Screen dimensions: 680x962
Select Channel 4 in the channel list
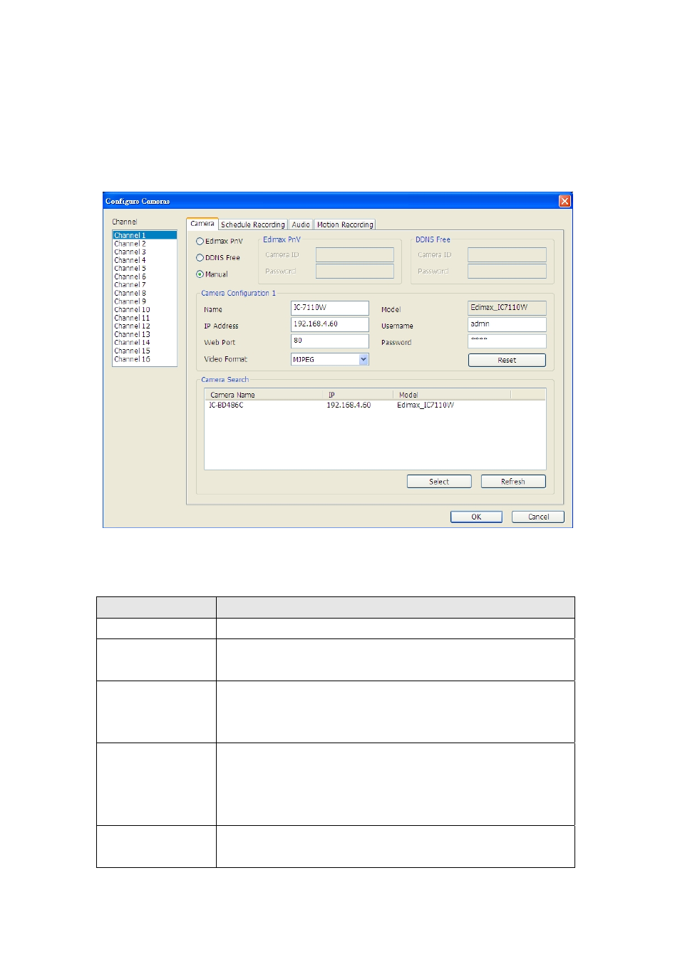coord(145,260)
